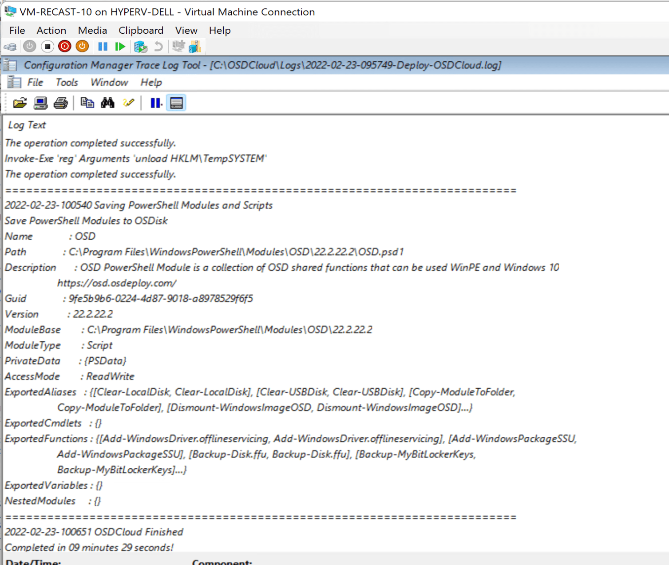Toggle the CMTrace Pause log updates button
Viewport: 669px width, 565px height.
tap(156, 103)
